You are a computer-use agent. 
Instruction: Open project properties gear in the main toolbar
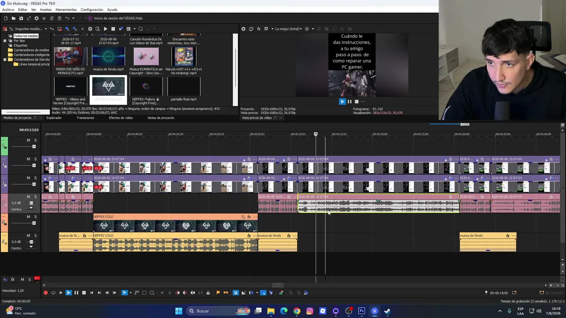pyautogui.click(x=36, y=18)
